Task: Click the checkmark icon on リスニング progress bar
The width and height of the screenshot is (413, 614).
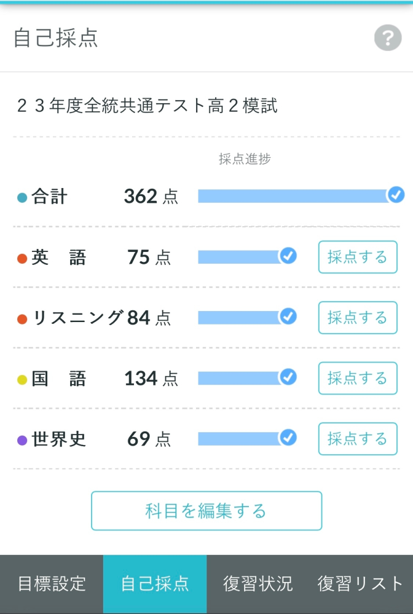Action: (288, 317)
